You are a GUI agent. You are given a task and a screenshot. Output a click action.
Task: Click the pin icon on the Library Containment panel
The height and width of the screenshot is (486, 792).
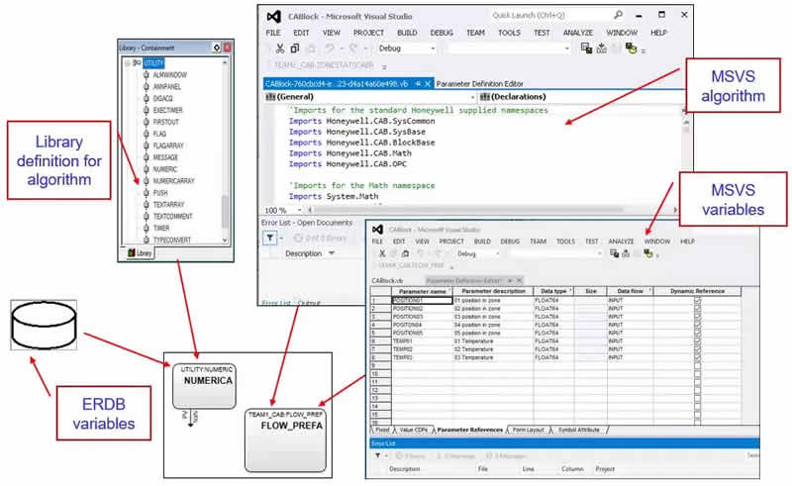[217, 48]
